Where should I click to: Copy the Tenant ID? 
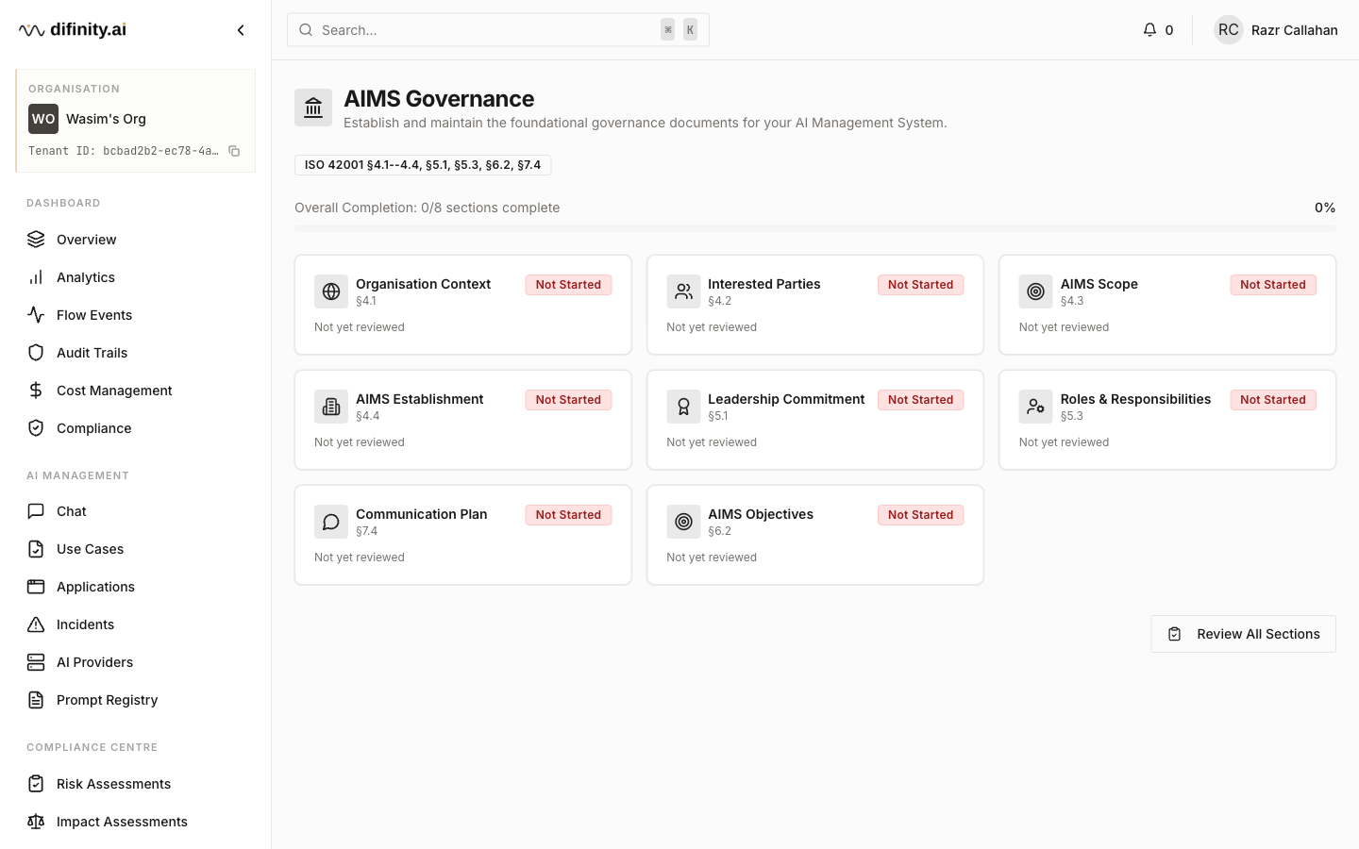(234, 151)
